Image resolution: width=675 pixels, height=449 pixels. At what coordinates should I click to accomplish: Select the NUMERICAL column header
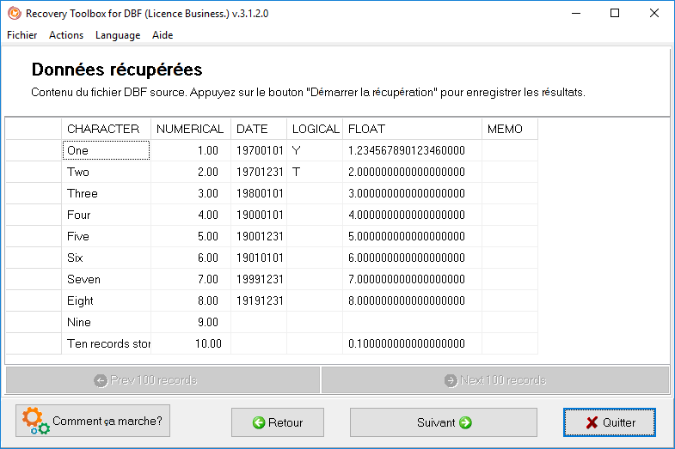coord(191,129)
